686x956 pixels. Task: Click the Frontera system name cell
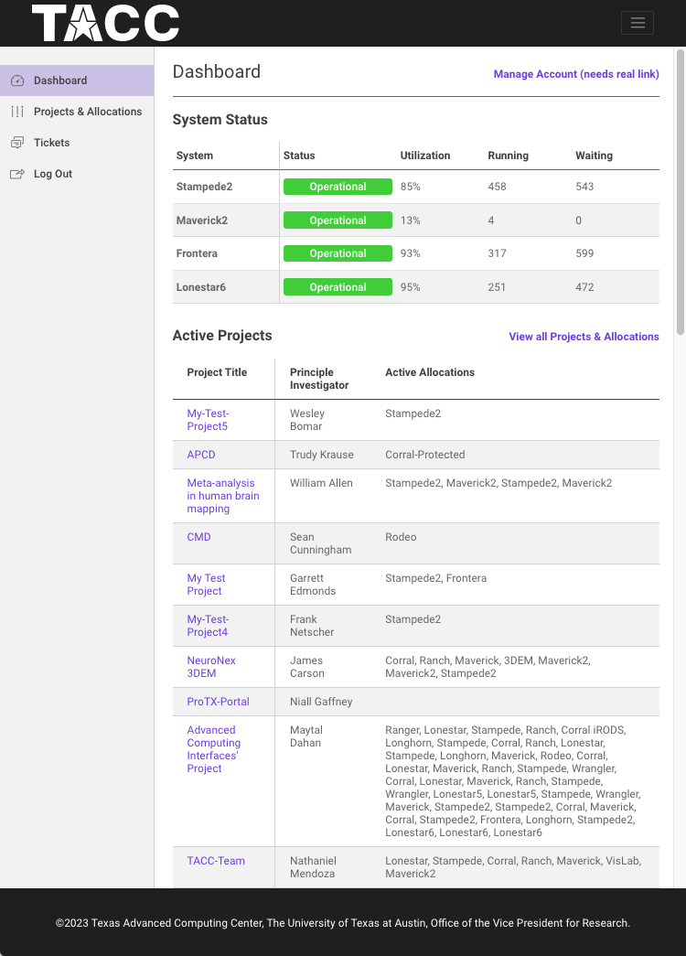click(x=197, y=253)
